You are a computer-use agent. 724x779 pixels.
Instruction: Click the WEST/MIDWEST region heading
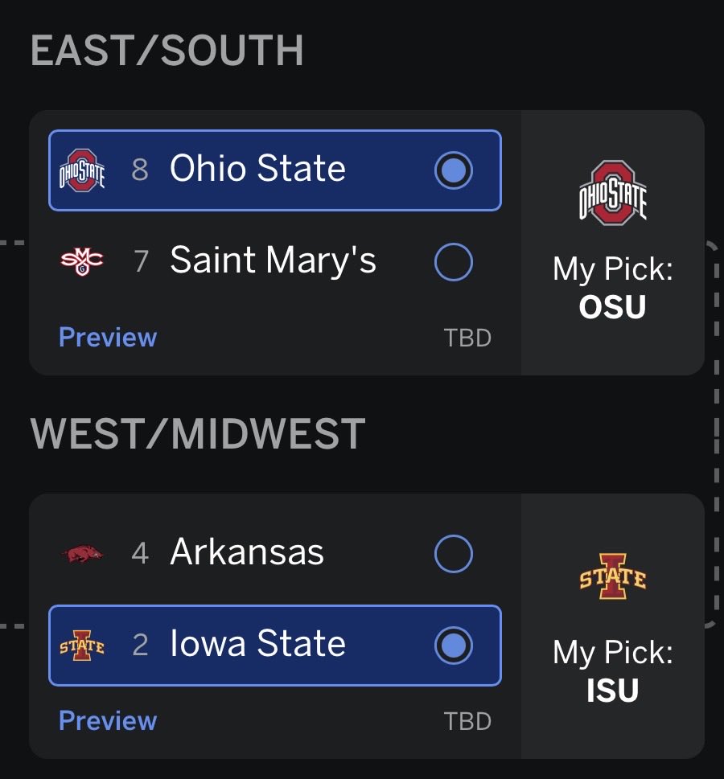tap(198, 435)
